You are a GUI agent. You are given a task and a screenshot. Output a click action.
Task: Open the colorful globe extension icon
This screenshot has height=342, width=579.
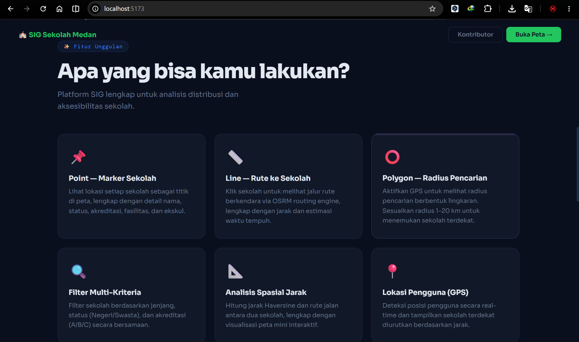pos(471,9)
